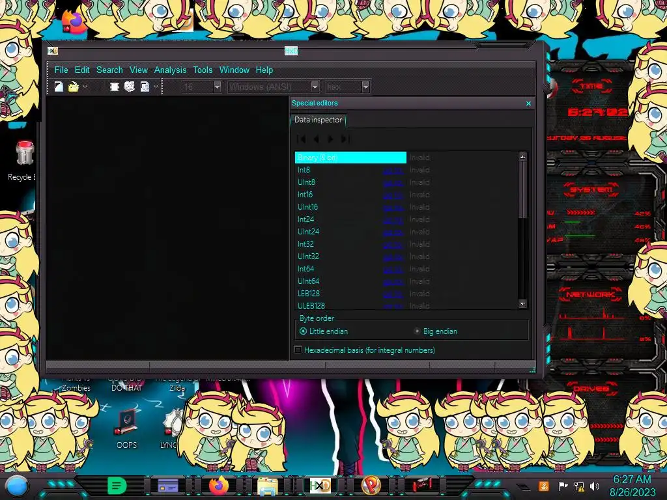The height and width of the screenshot is (500, 667).
Task: Select the Int64 row label
Action: point(306,269)
